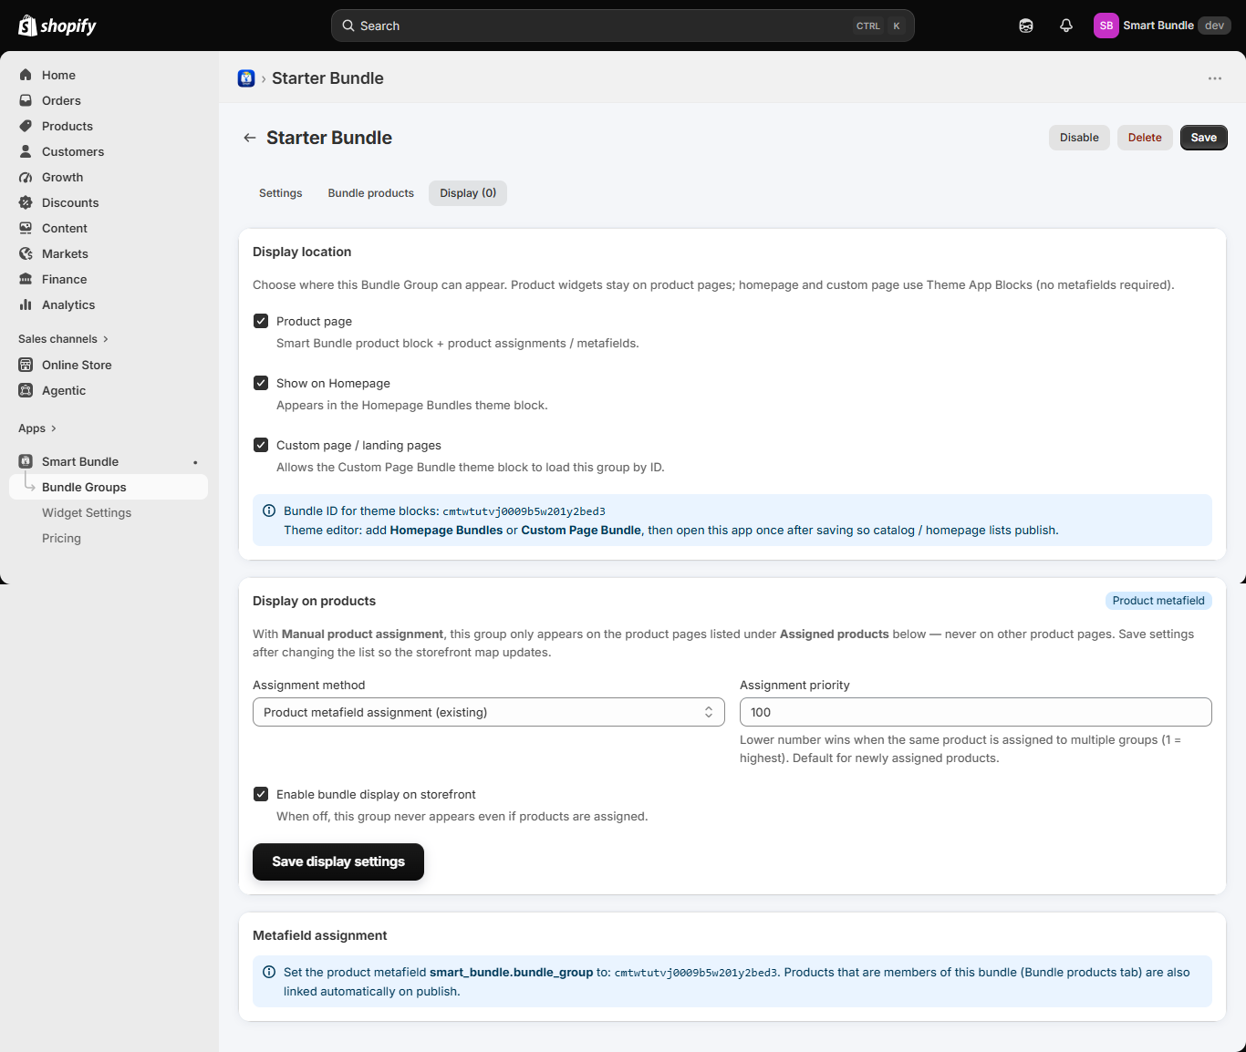This screenshot has height=1052, width=1246.
Task: Open the Sidekick assistant icon
Action: tap(1026, 26)
